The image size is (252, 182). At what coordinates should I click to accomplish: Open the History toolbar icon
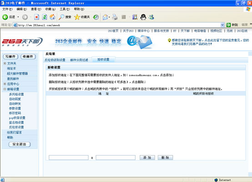pyautogui.click(x=96, y=17)
